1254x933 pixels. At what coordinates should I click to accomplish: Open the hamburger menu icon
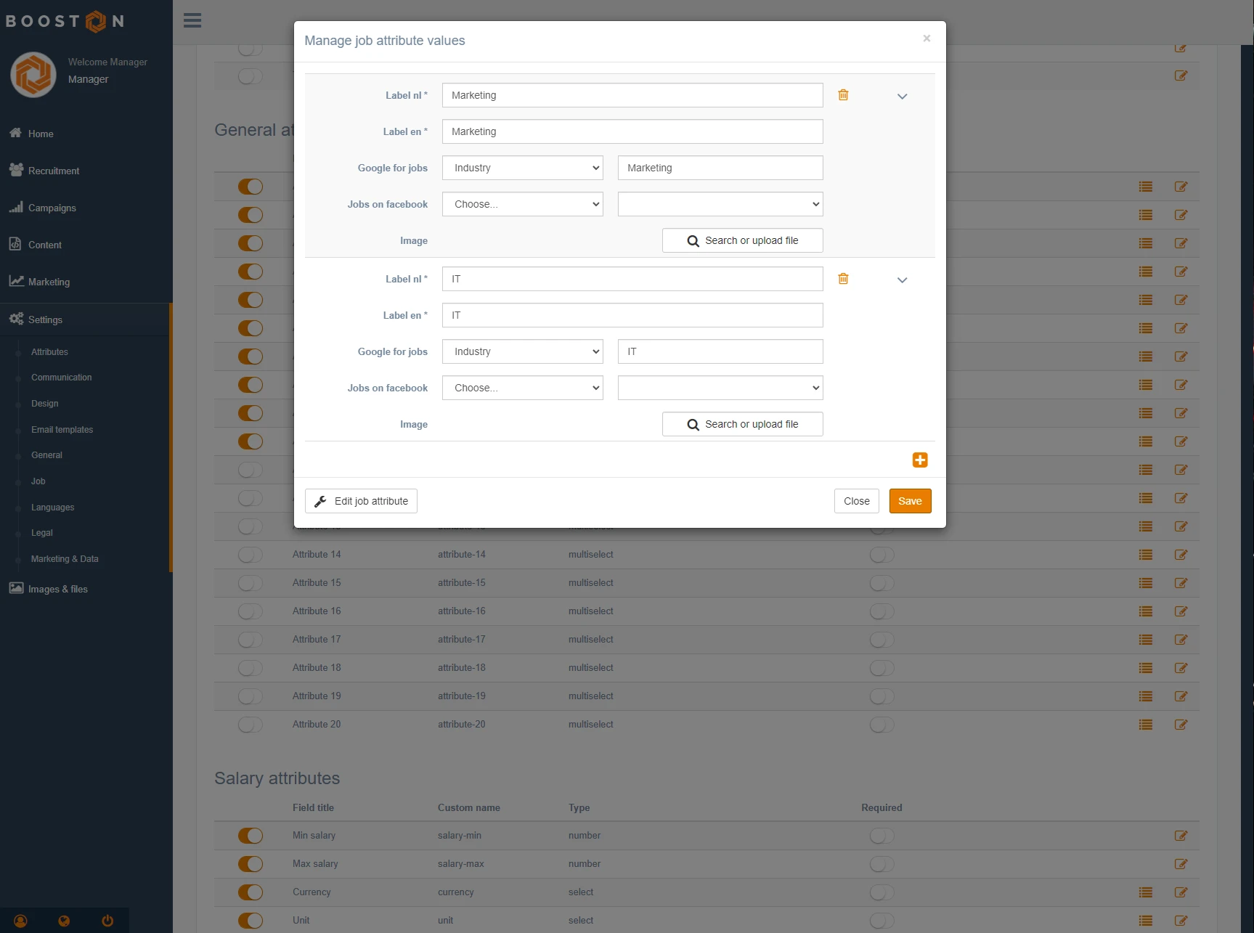[x=192, y=20]
